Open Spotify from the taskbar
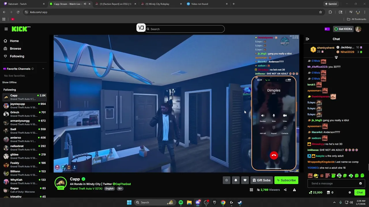Viewport: 369px width, 207px height. (181, 202)
